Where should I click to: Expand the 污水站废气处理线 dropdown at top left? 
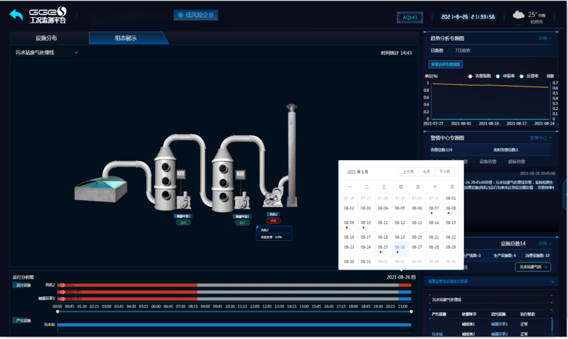(x=76, y=53)
